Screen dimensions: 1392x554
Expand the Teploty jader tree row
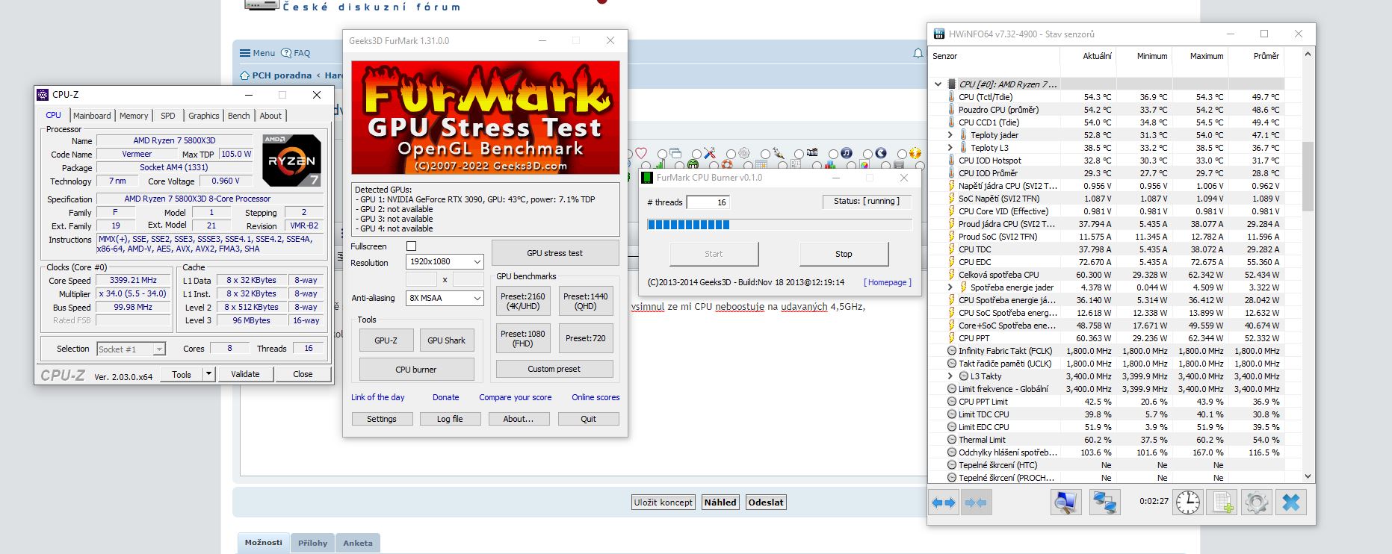950,135
